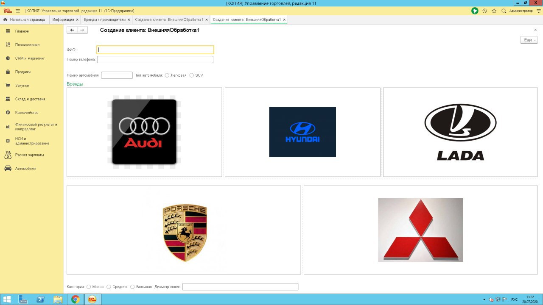Open the history clock icon
The width and height of the screenshot is (543, 305).
484,11
